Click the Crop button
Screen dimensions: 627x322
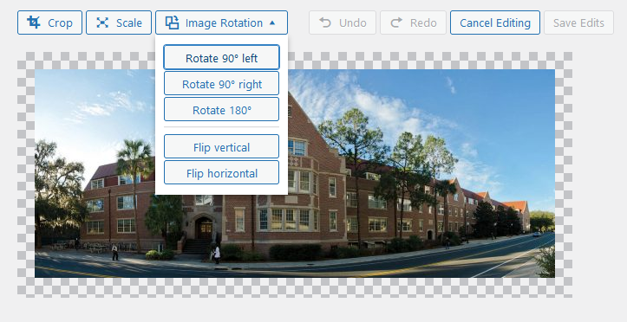tap(49, 23)
